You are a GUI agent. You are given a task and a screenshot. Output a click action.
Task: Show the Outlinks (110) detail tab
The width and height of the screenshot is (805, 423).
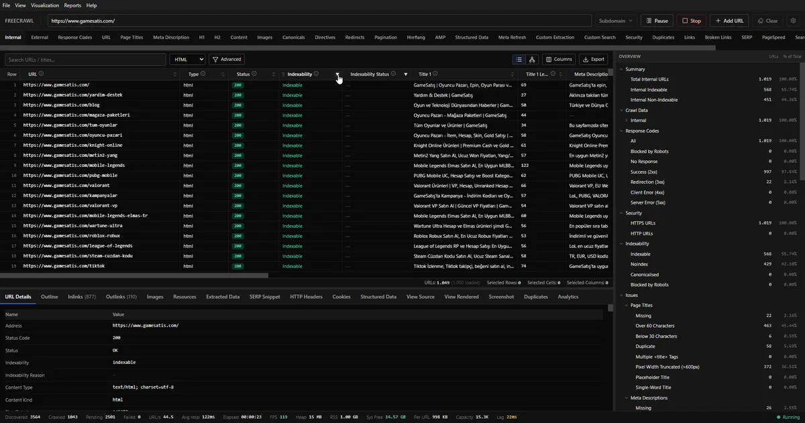click(121, 296)
